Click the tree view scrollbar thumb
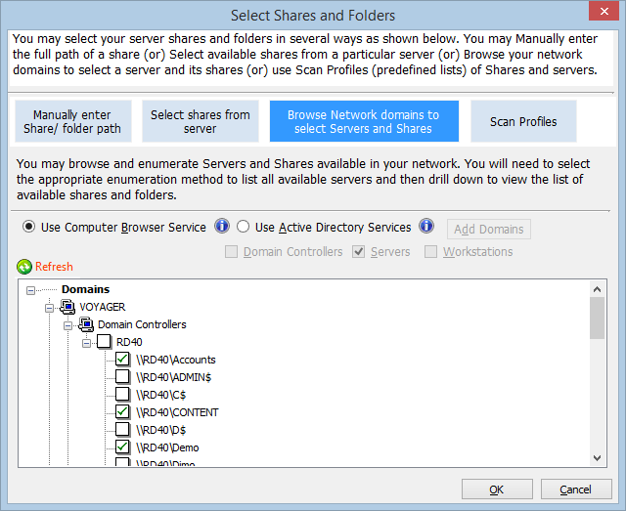The width and height of the screenshot is (626, 511). point(598,319)
